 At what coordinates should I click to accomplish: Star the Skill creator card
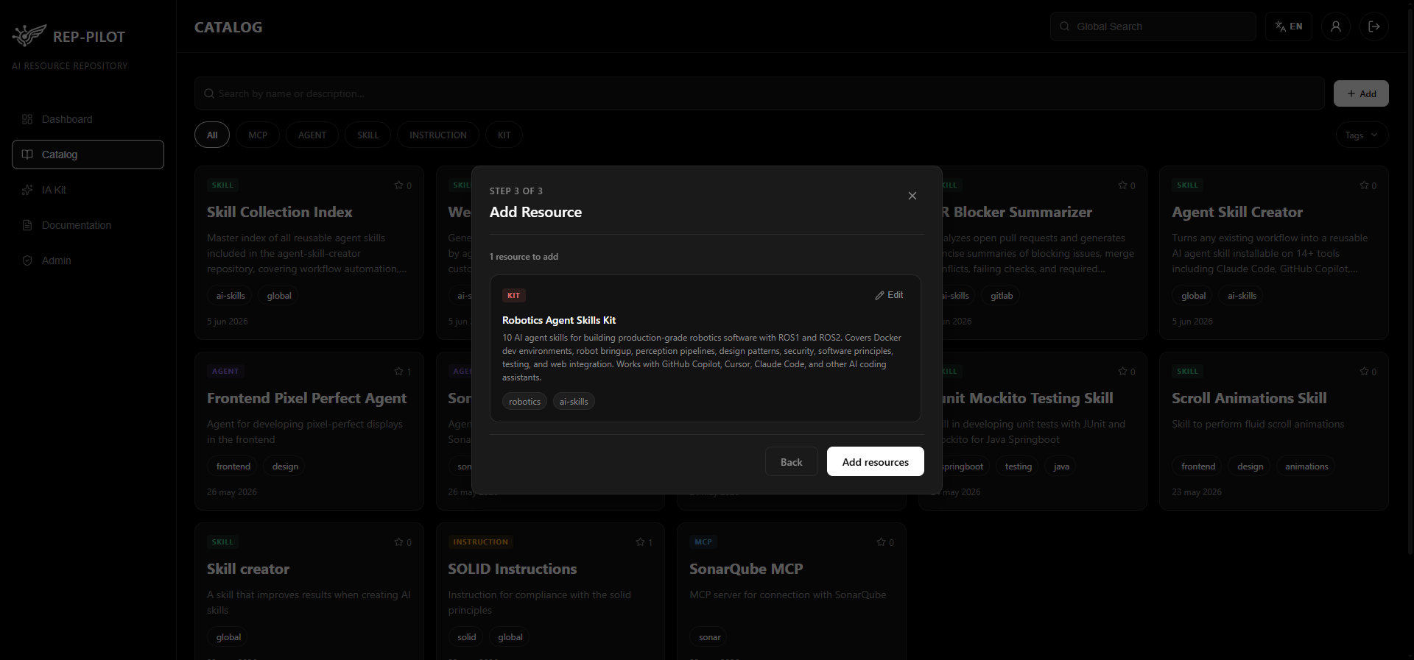pos(398,542)
